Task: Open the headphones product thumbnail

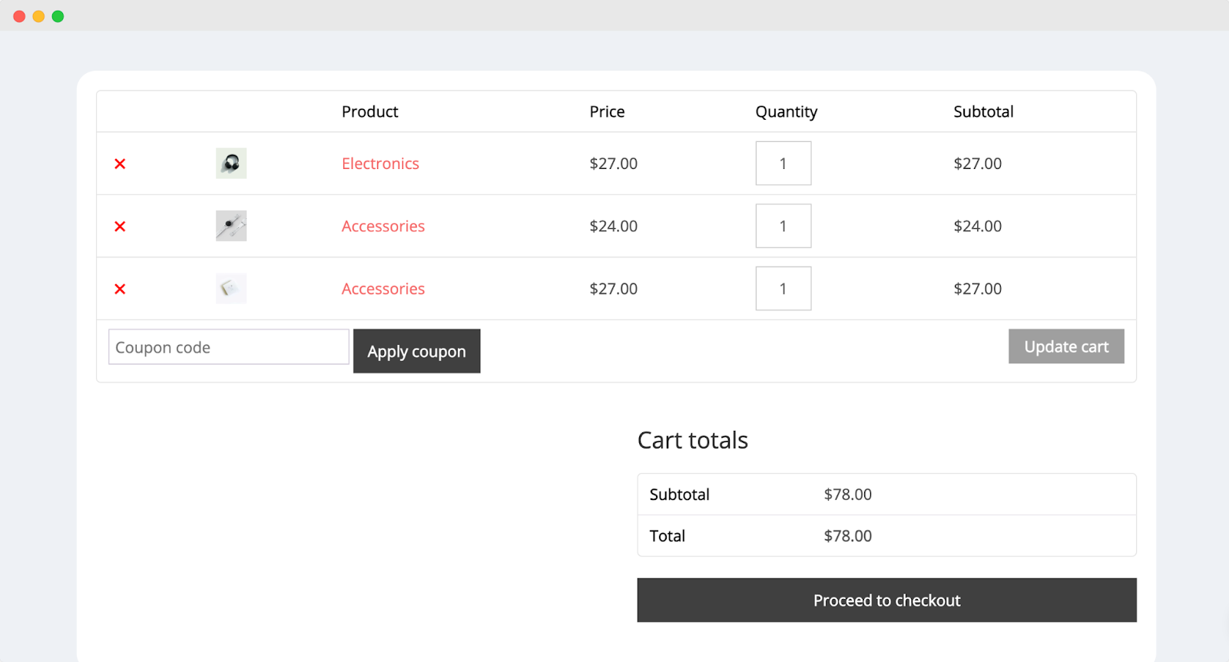Action: point(231,164)
